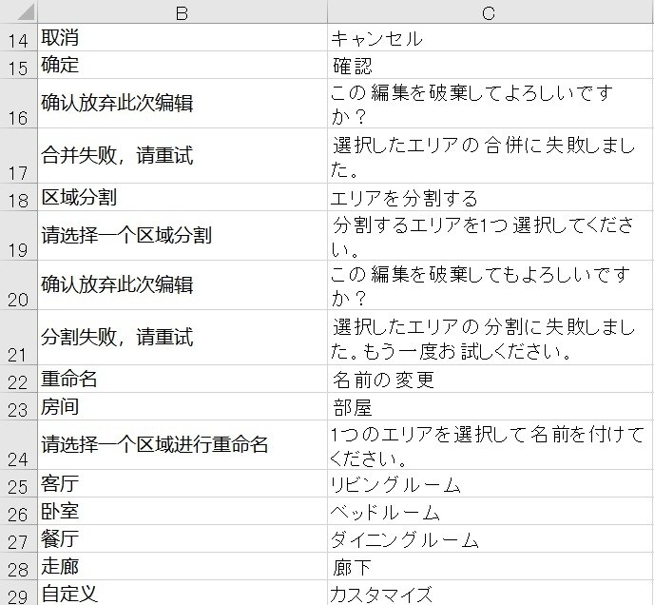Click cell containing 名前の変更

pyautogui.click(x=490, y=379)
